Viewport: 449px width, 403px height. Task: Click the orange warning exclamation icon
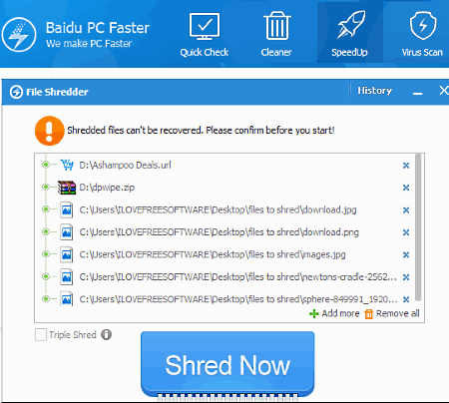[50, 131]
